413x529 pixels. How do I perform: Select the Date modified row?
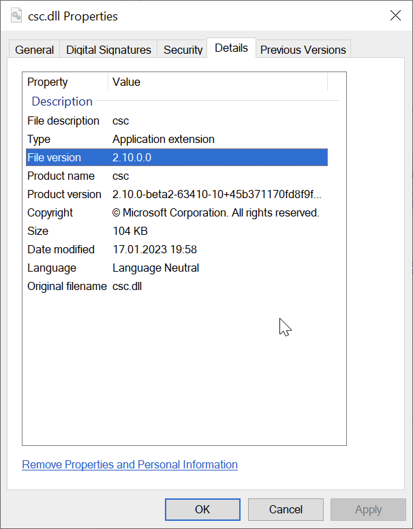click(177, 249)
